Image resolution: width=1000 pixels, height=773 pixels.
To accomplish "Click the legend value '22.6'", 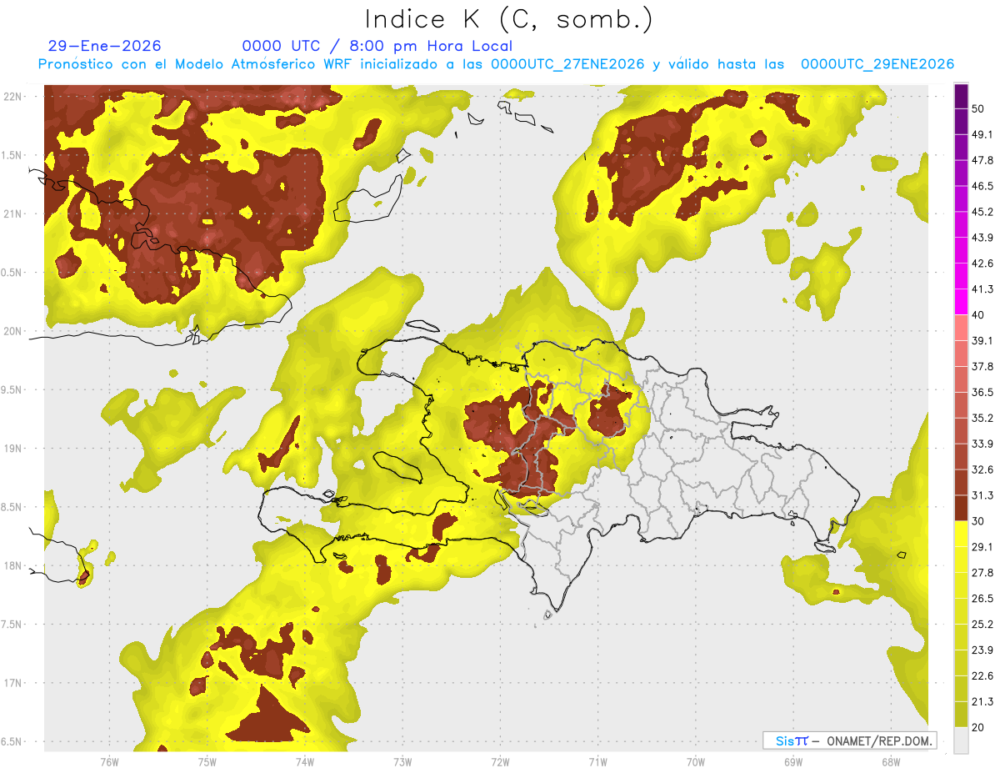I will [982, 676].
